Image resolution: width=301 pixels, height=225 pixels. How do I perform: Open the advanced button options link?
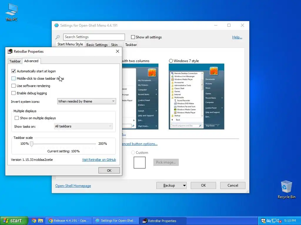140,144
